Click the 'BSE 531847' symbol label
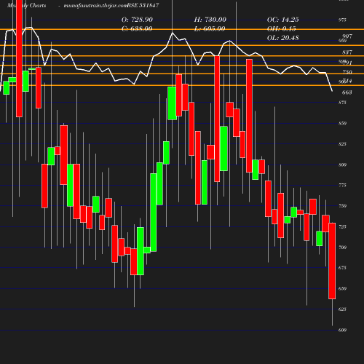This screenshot has width=364, height=364. pyautogui.click(x=143, y=5)
